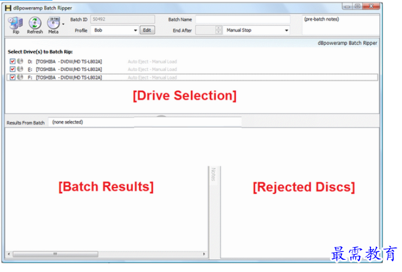Viewport: 402px width, 272px height.
Task: Click Auto Eject - Manual Load for drive E:
Action: click(x=152, y=69)
